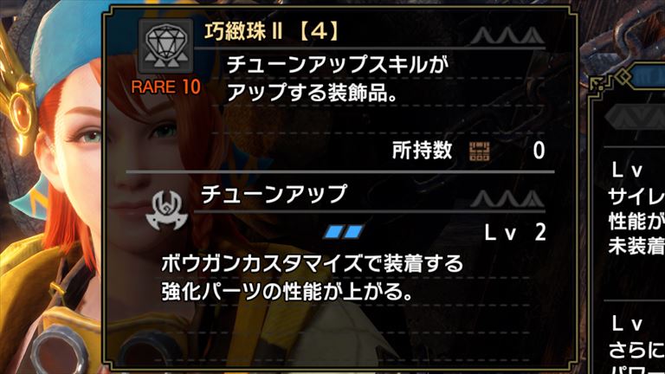Screen dimensions: 665x374
Task: Click the RARE 10 rarity label
Action: pyautogui.click(x=166, y=87)
